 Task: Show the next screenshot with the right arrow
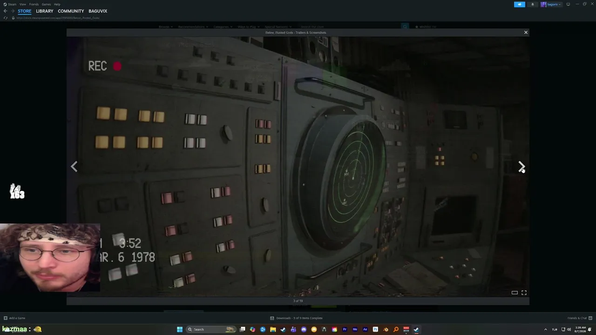point(521,166)
